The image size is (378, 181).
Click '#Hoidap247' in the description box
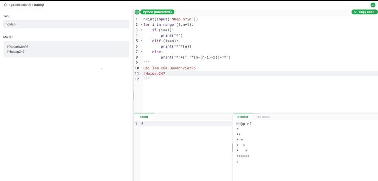pyautogui.click(x=16, y=52)
